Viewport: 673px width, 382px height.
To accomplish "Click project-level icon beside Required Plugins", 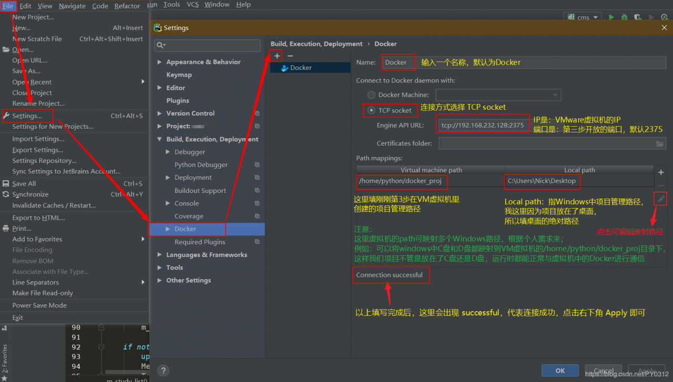I will pos(257,242).
